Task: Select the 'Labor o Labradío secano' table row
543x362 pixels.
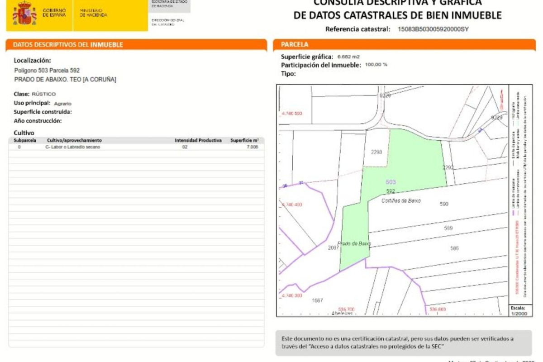Action: click(136, 147)
